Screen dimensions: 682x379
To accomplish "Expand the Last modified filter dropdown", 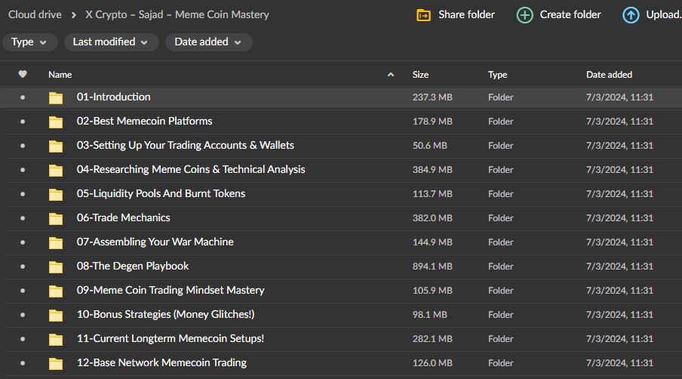I will pos(110,42).
